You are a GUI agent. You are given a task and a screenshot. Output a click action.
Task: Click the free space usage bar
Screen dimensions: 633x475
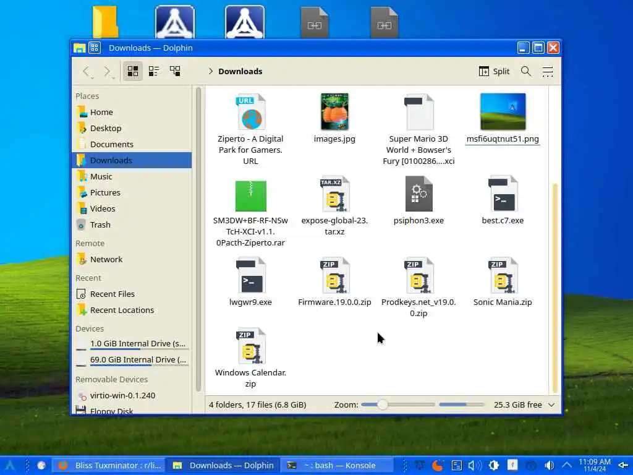click(461, 404)
